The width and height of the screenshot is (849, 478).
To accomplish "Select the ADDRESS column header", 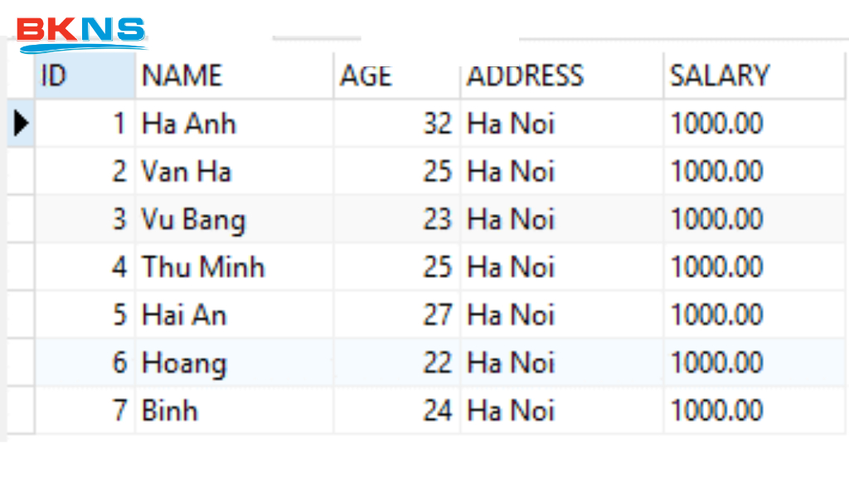I will point(561,76).
